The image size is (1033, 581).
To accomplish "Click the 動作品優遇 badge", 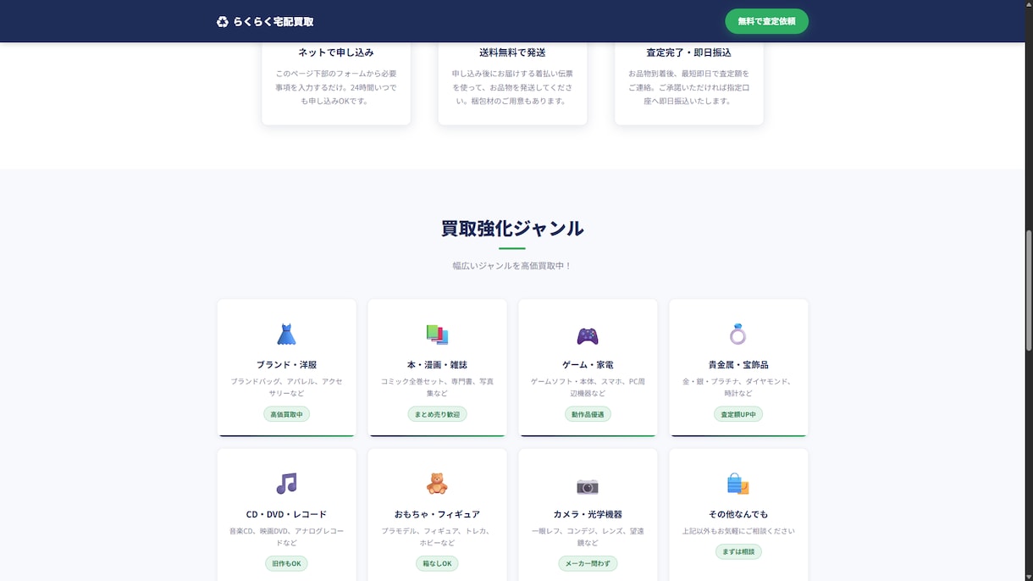I will pyautogui.click(x=588, y=414).
